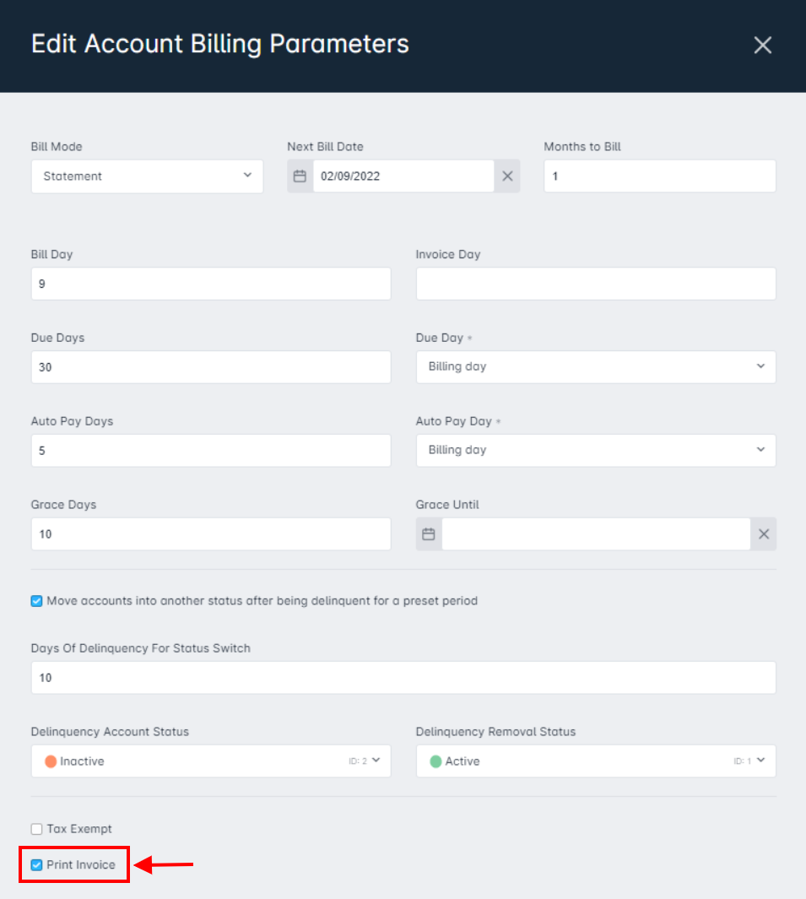Image resolution: width=806 pixels, height=899 pixels.
Task: Toggle the Tax Exempt checkbox
Action: (x=36, y=829)
